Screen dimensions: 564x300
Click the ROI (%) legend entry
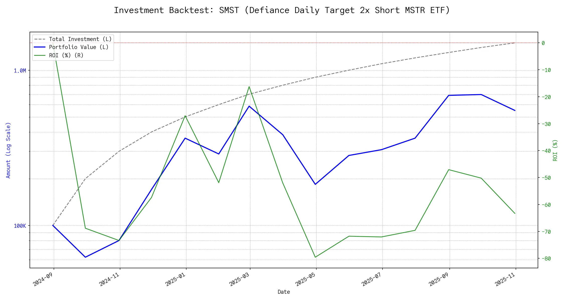(x=66, y=55)
